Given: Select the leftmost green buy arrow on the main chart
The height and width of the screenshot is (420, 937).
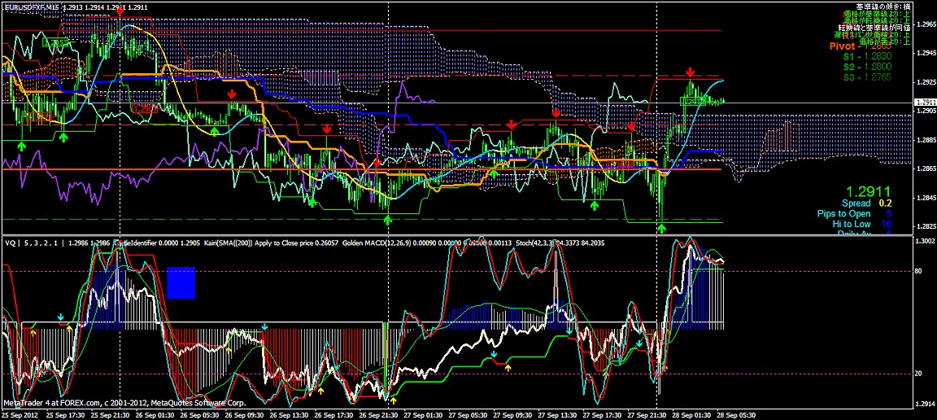Looking at the screenshot, I should coord(20,144).
